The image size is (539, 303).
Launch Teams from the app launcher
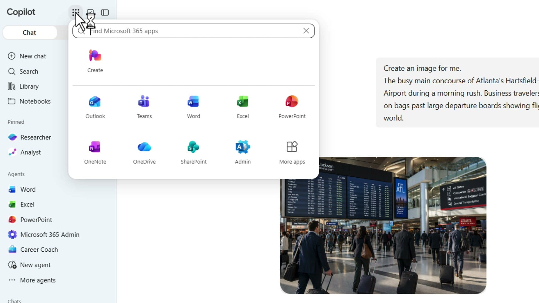click(144, 107)
